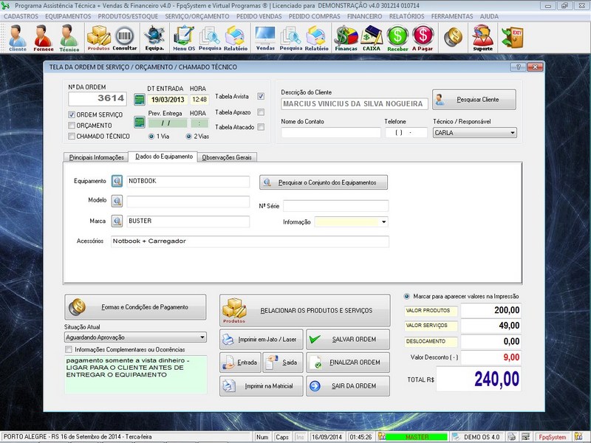Click the SAIR DA ORDEM button
The height and width of the screenshot is (443, 591).
pos(348,386)
